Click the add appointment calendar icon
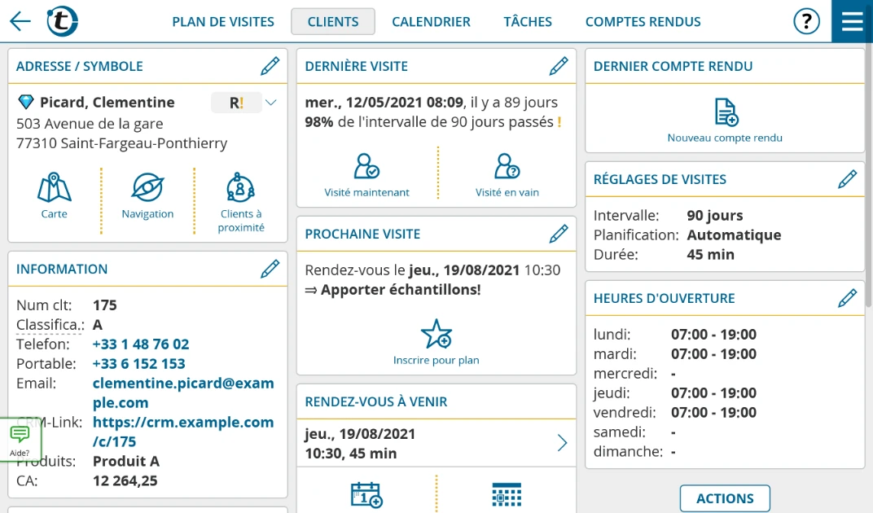The width and height of the screenshot is (873, 513). pyautogui.click(x=366, y=494)
